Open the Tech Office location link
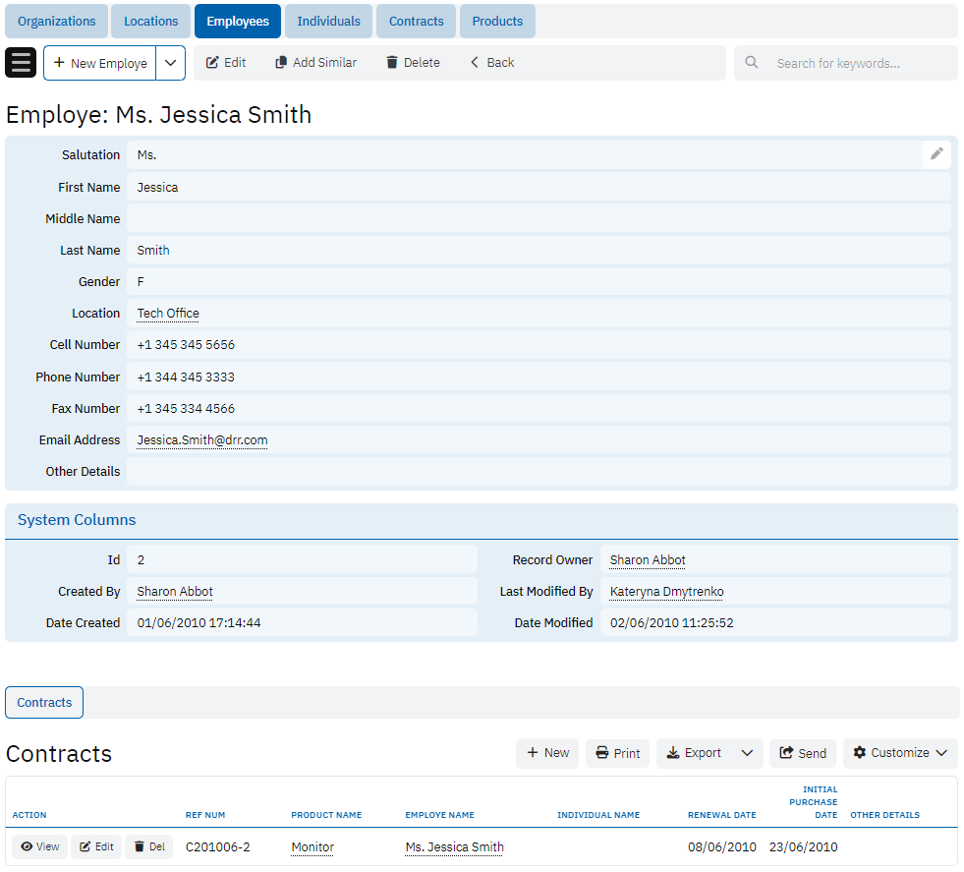This screenshot has height=872, width=964. click(168, 314)
